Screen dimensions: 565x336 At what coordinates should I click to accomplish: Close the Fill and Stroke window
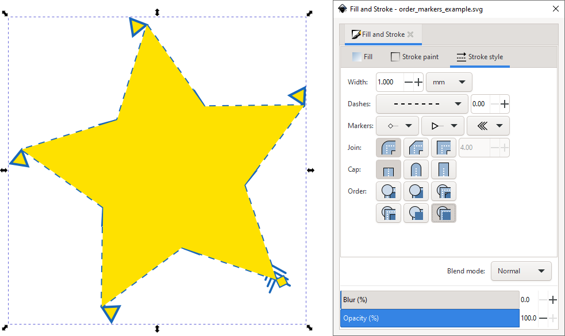[x=556, y=9]
